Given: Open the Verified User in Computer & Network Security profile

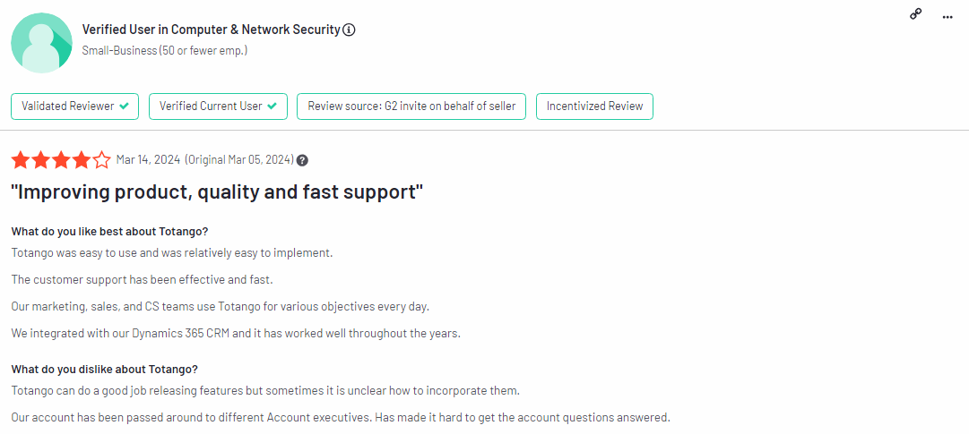Looking at the screenshot, I should [211, 30].
